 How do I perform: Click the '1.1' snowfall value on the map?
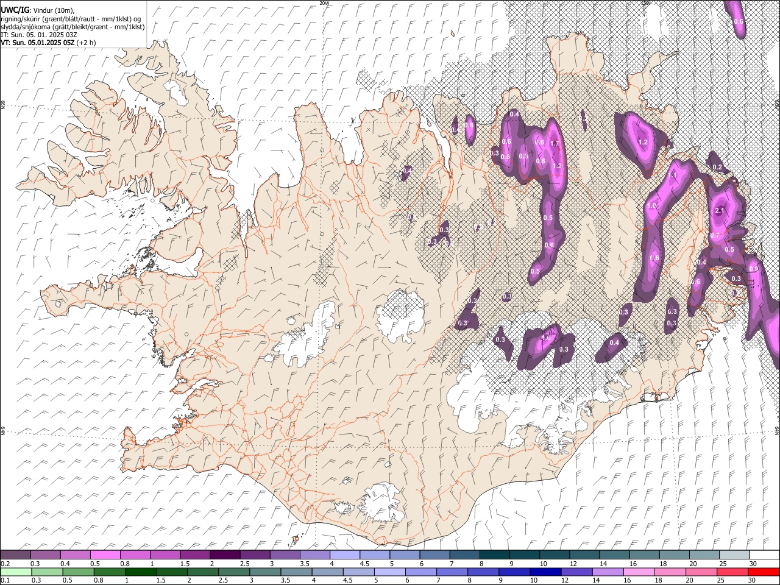coord(673,175)
